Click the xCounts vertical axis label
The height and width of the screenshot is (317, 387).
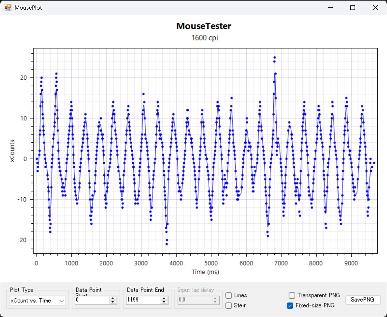coord(12,151)
